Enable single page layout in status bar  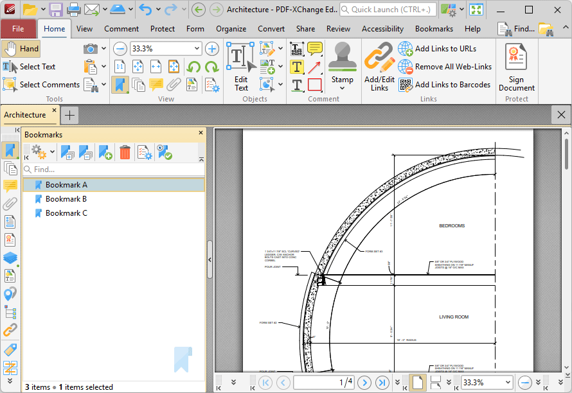[417, 382]
